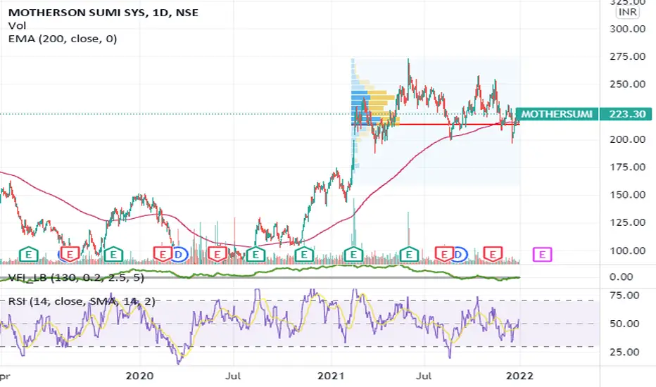Click the red earnings marker beside the 2021 dividend marker
The width and height of the screenshot is (656, 387).
pos(444,254)
